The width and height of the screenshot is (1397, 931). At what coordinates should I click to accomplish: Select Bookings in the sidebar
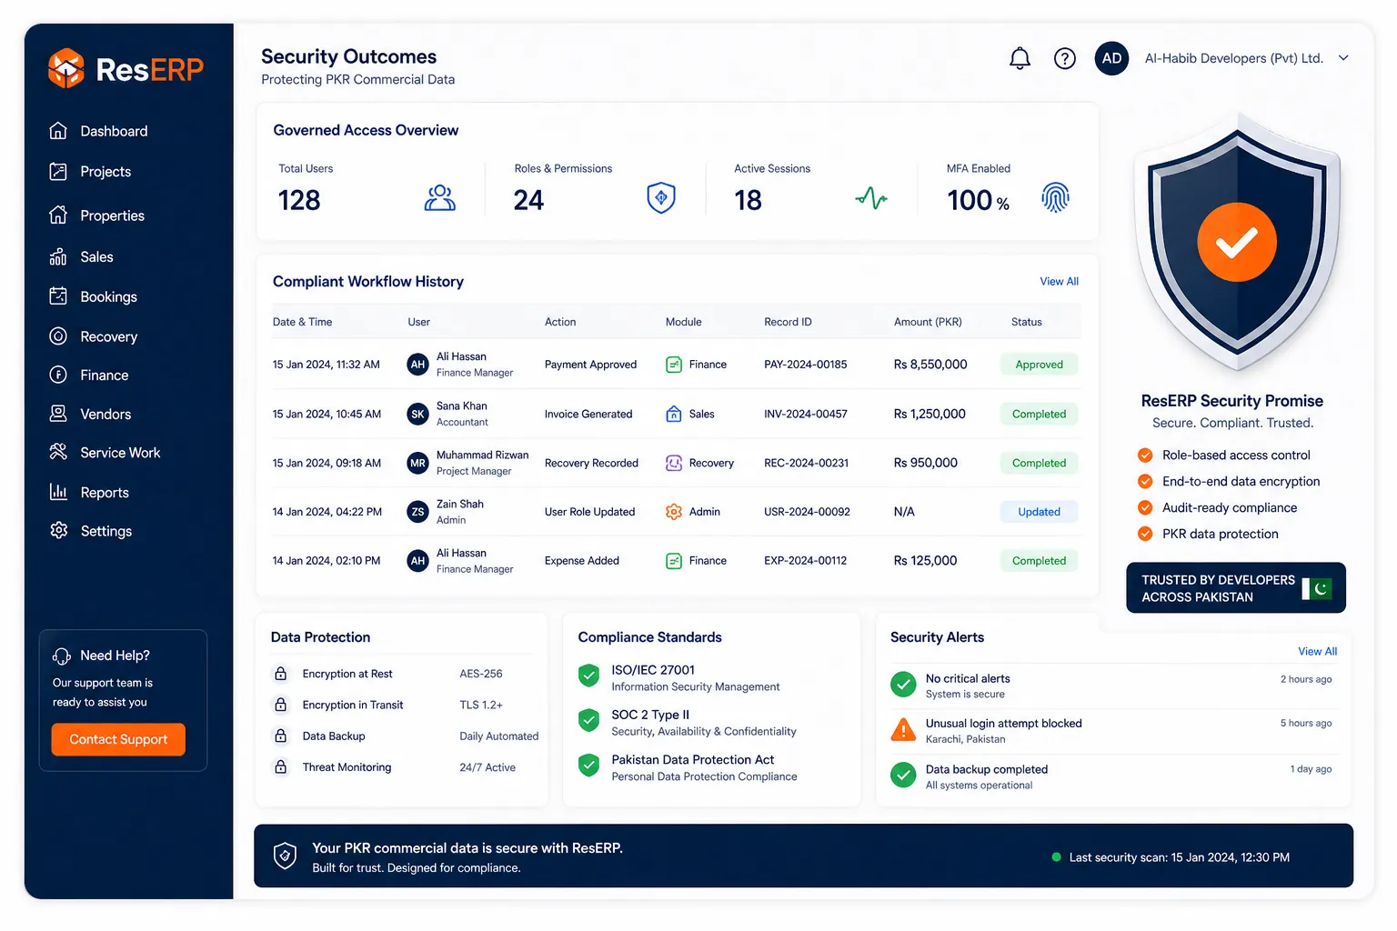click(108, 296)
